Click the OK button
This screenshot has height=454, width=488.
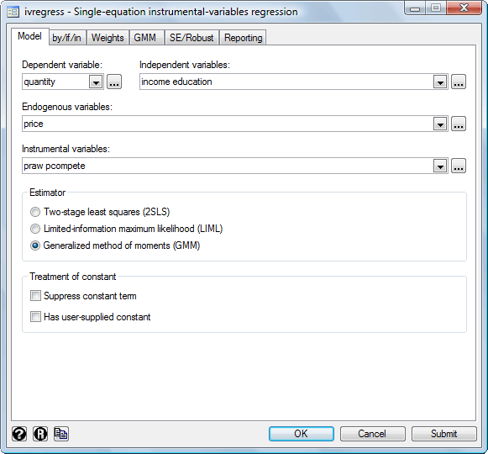[x=302, y=434]
